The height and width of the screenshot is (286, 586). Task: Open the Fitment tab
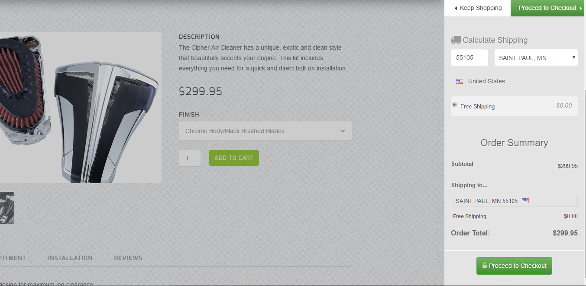pos(13,258)
